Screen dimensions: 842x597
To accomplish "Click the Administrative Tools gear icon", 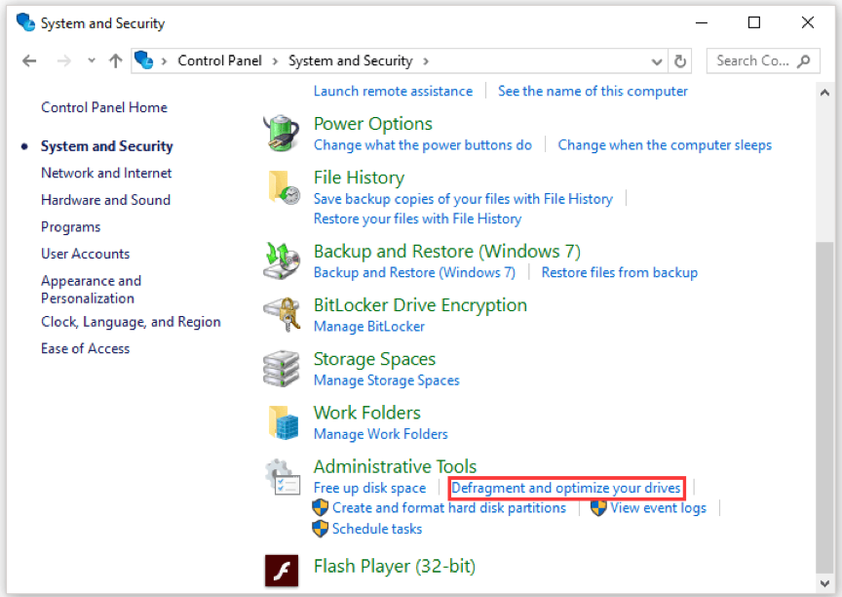I will [283, 477].
